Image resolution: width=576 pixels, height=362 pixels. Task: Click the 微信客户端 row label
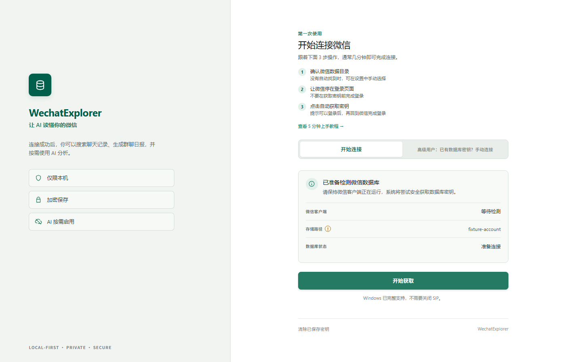[x=316, y=212]
